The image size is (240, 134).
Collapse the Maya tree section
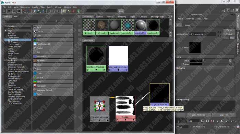point(5,31)
